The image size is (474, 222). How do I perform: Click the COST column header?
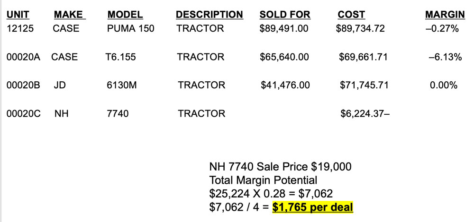pos(351,15)
